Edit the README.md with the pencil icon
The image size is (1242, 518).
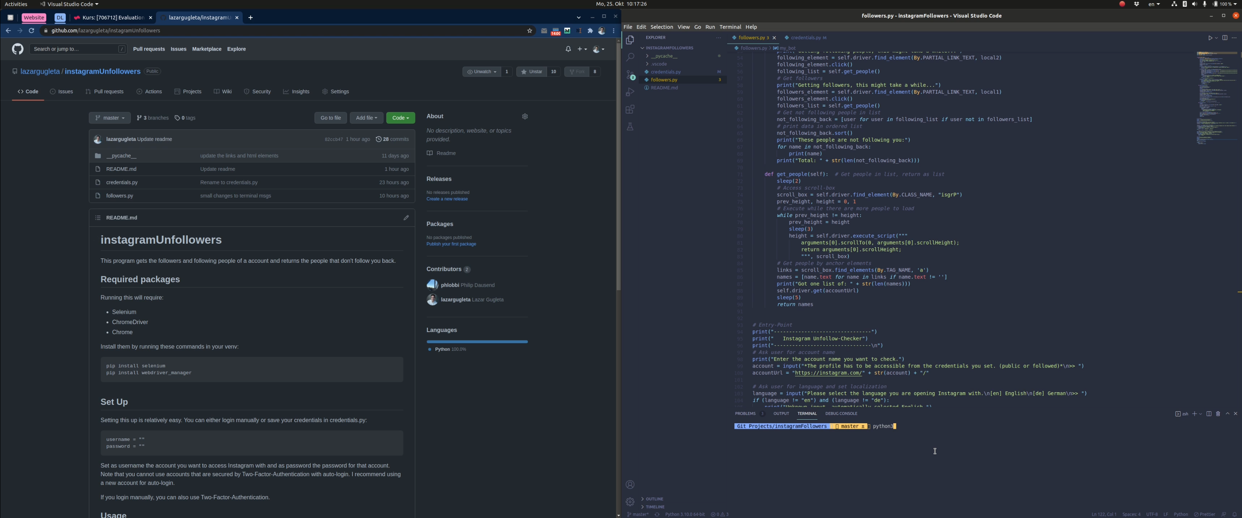point(406,218)
